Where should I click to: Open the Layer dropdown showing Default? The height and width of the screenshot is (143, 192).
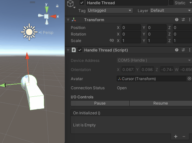click(x=171, y=10)
